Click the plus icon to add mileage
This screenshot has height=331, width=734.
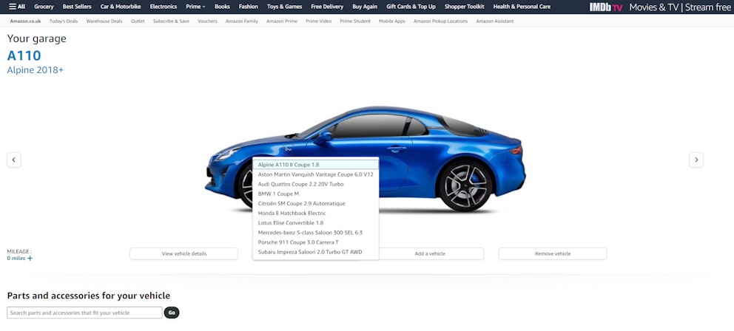tap(30, 259)
